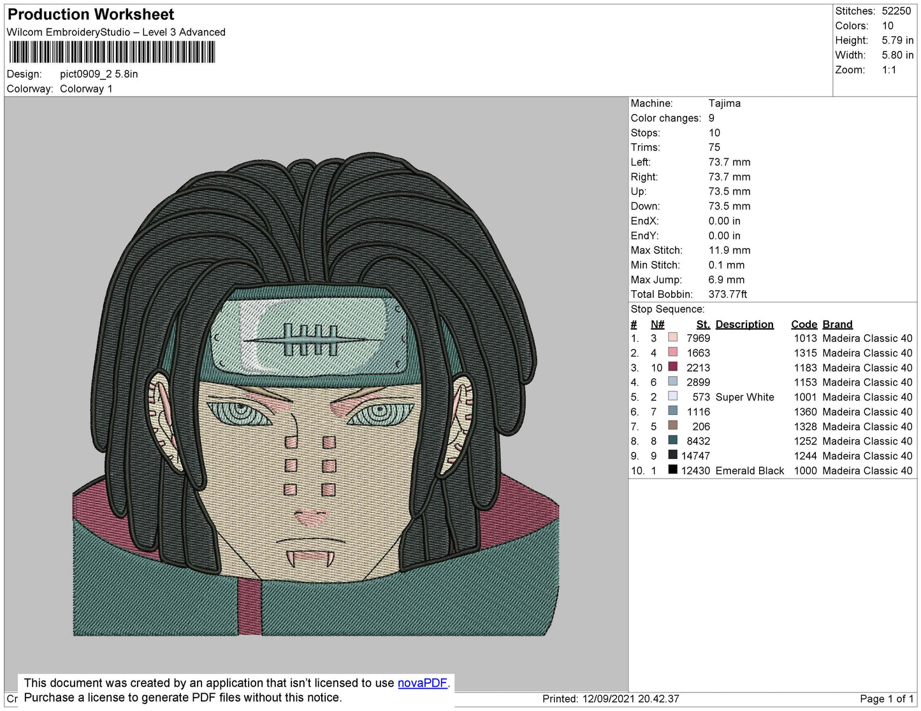The width and height of the screenshot is (921, 711).
Task: Click the 'Page 1 of 1' footer text
Action: click(x=887, y=699)
